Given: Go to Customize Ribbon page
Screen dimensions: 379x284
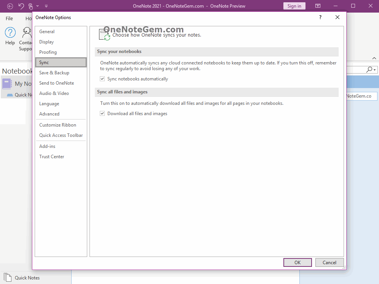Looking at the screenshot, I should (x=61, y=125).
